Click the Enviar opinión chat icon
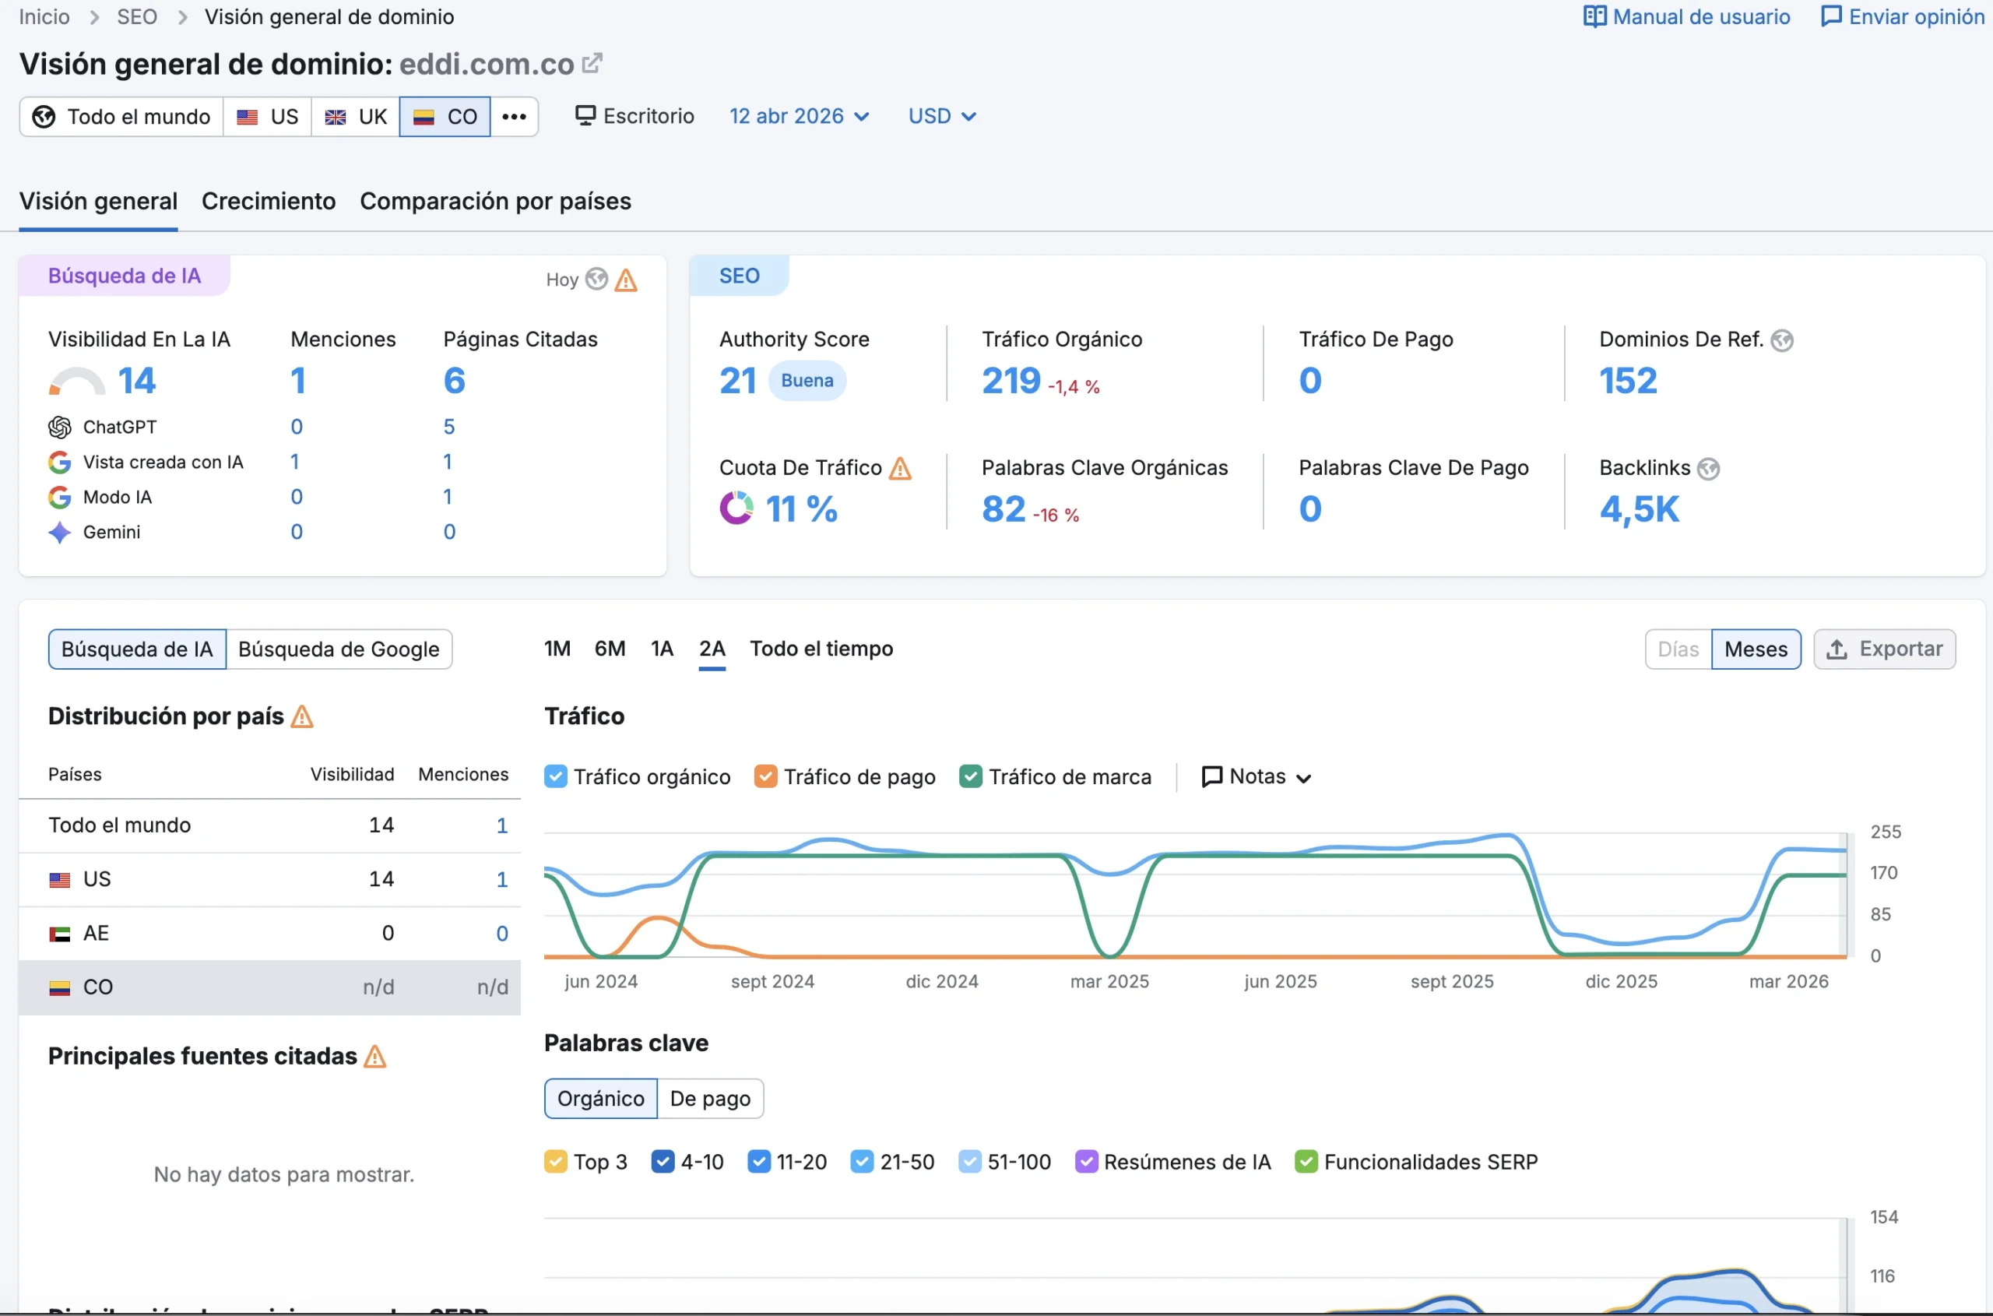The image size is (1993, 1316). click(x=1831, y=17)
